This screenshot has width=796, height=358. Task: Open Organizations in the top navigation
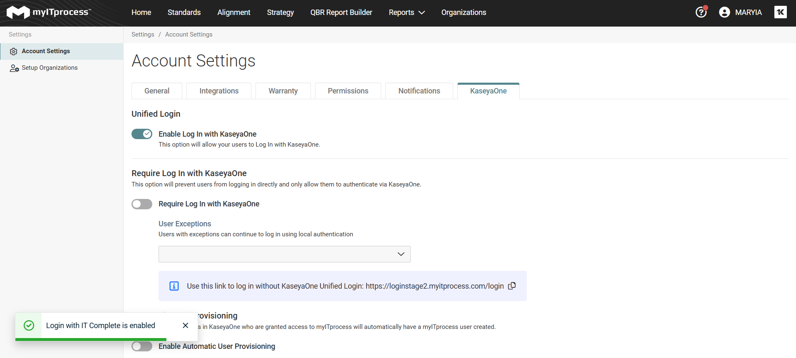[x=464, y=12]
